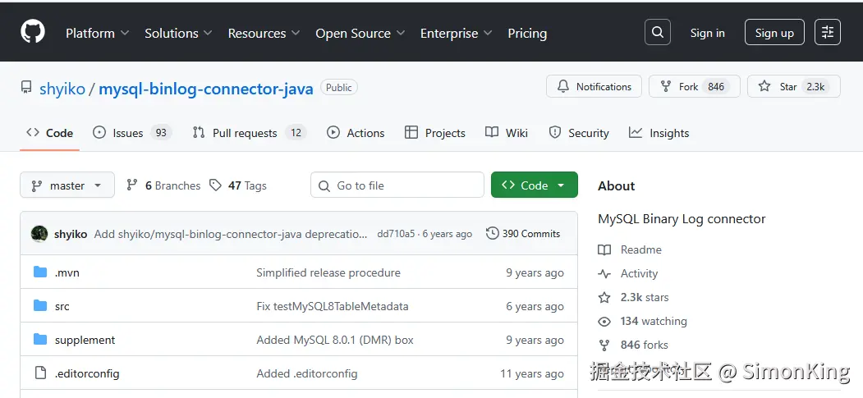The image size is (863, 398).
Task: Open the Readme link in About
Action: click(x=640, y=249)
